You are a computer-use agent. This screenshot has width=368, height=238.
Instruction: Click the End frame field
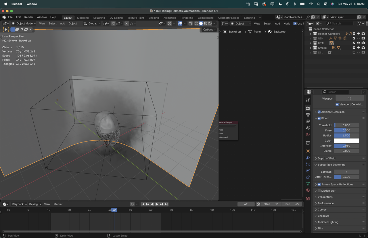click(292, 204)
